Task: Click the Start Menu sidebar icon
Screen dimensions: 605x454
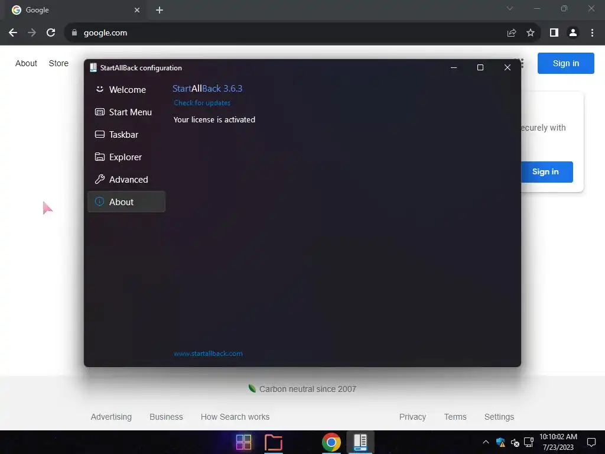Action: (99, 112)
